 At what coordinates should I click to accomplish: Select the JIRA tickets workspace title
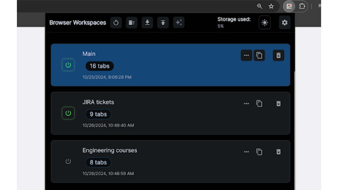pyautogui.click(x=98, y=102)
